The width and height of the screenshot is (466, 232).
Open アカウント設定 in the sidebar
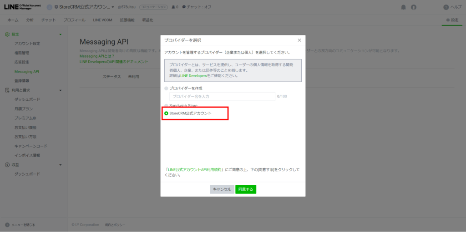[27, 44]
